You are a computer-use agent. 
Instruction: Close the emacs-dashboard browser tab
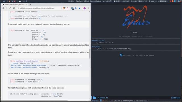(27, 5)
